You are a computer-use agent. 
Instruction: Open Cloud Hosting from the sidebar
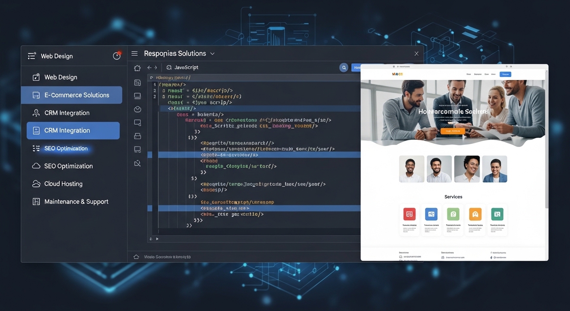tap(63, 184)
